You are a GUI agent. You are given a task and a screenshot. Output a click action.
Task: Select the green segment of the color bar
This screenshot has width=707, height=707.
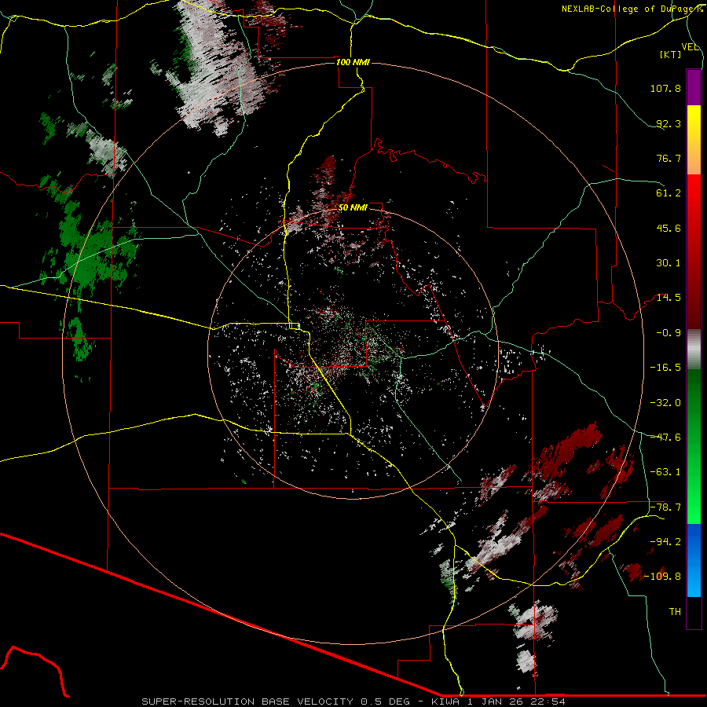coord(694,447)
